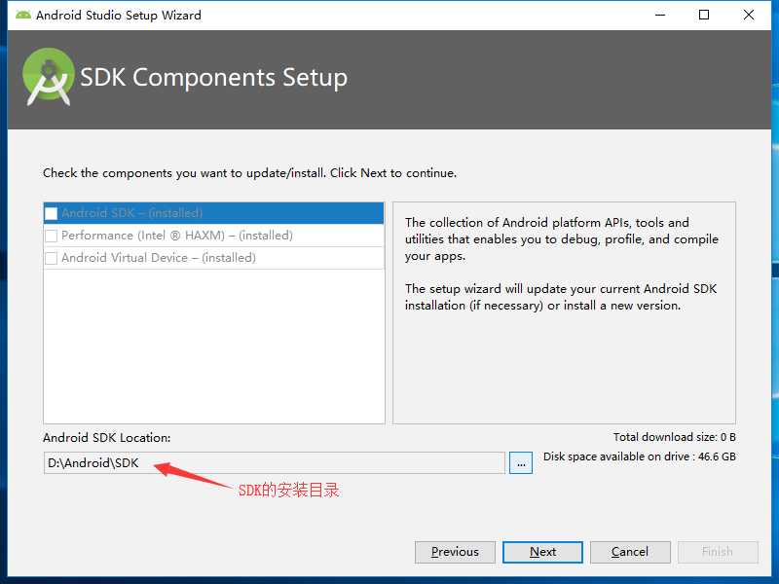Toggle the Android SDK checkbox
Image resolution: width=779 pixels, height=584 pixels.
point(52,213)
